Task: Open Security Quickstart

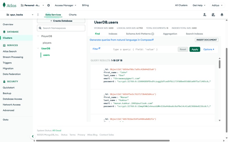Action: pyautogui.click(x=8, y=88)
